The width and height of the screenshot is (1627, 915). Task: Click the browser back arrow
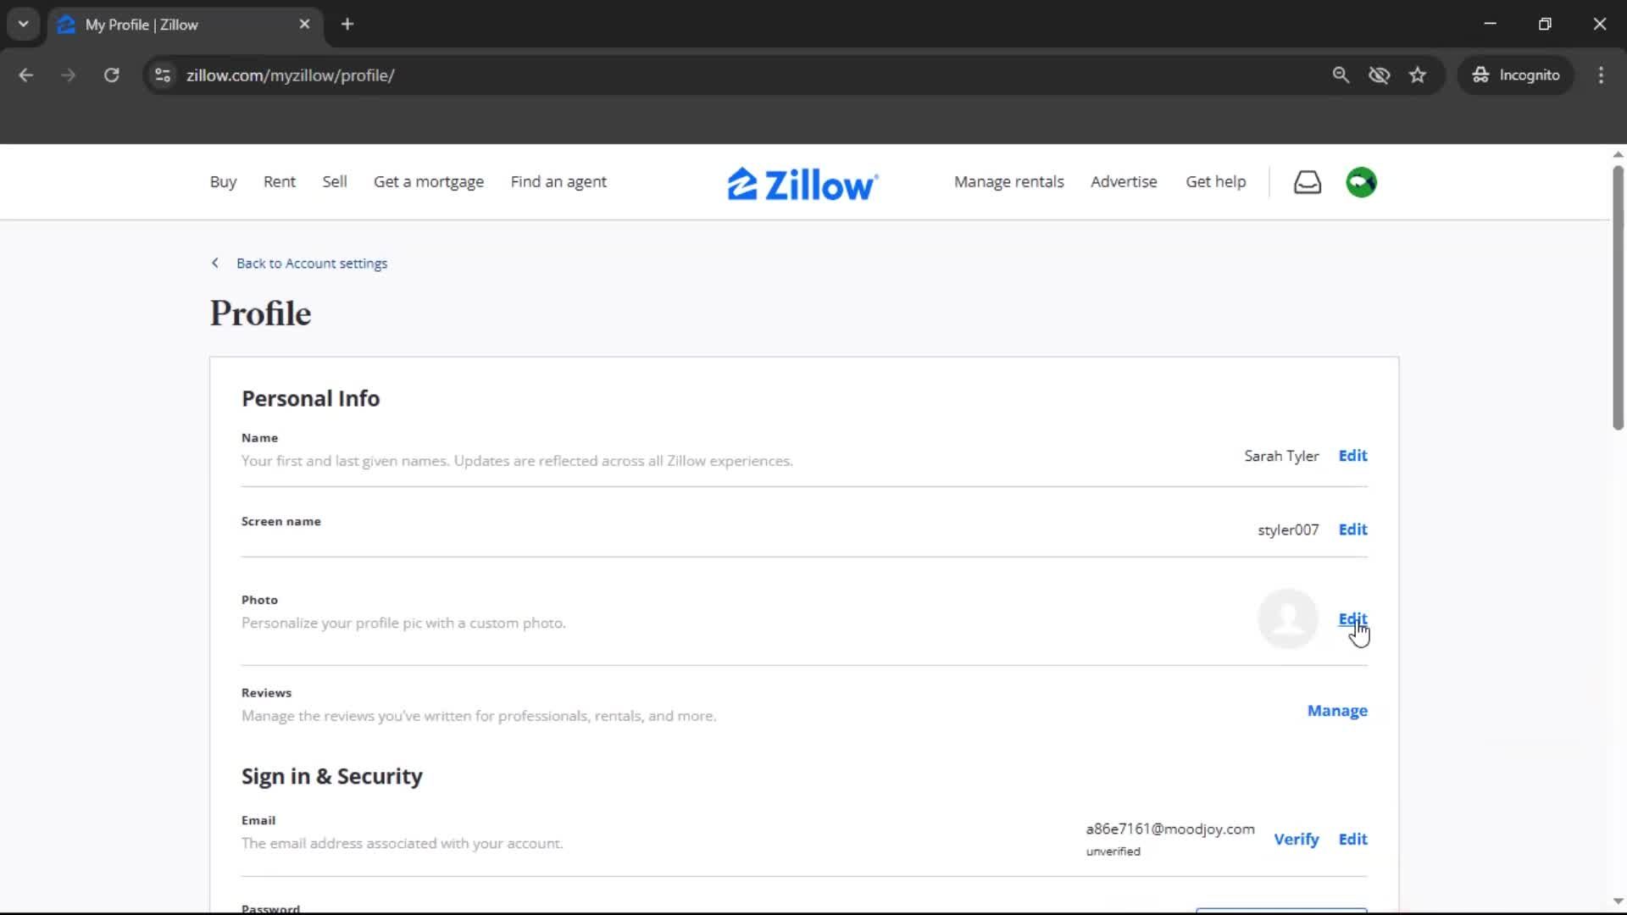click(x=25, y=75)
